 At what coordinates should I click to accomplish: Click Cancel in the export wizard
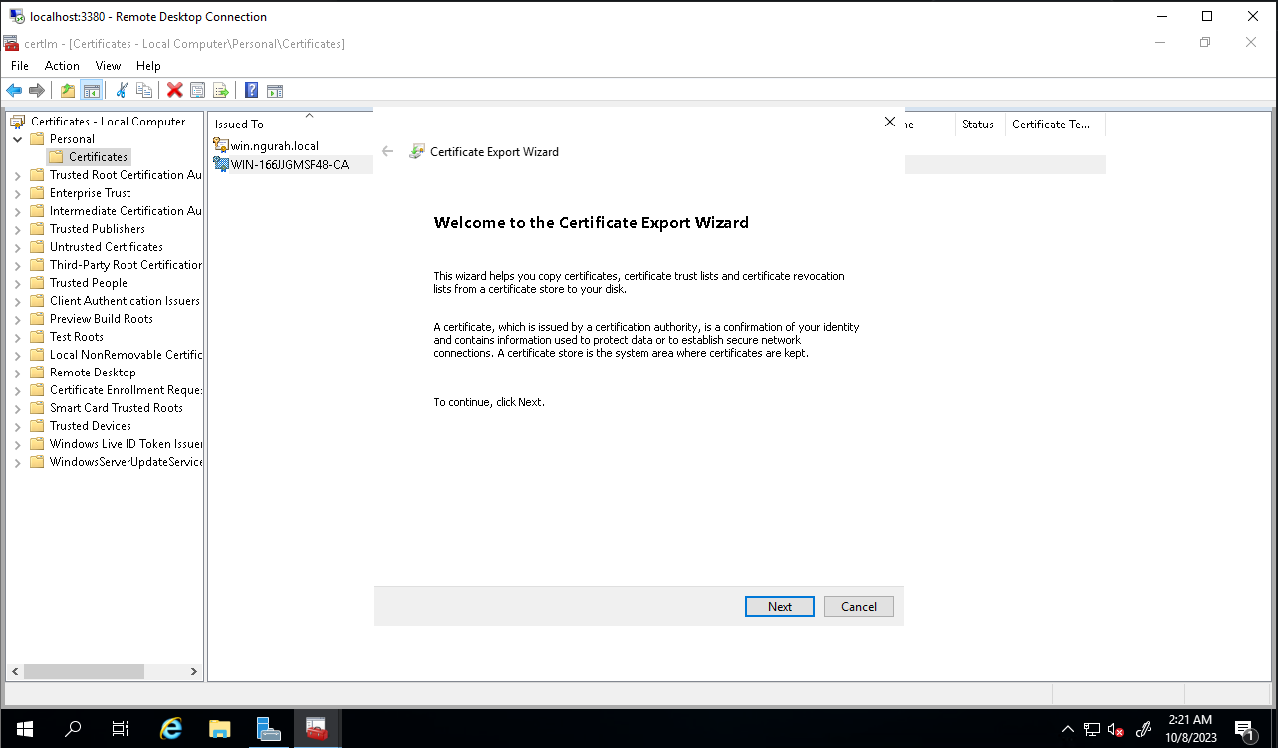[858, 606]
